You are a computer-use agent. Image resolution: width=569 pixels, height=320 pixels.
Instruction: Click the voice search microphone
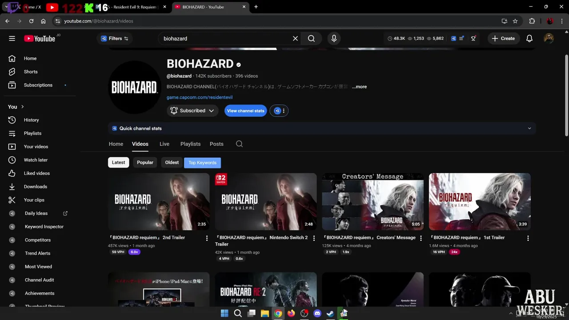pyautogui.click(x=334, y=39)
